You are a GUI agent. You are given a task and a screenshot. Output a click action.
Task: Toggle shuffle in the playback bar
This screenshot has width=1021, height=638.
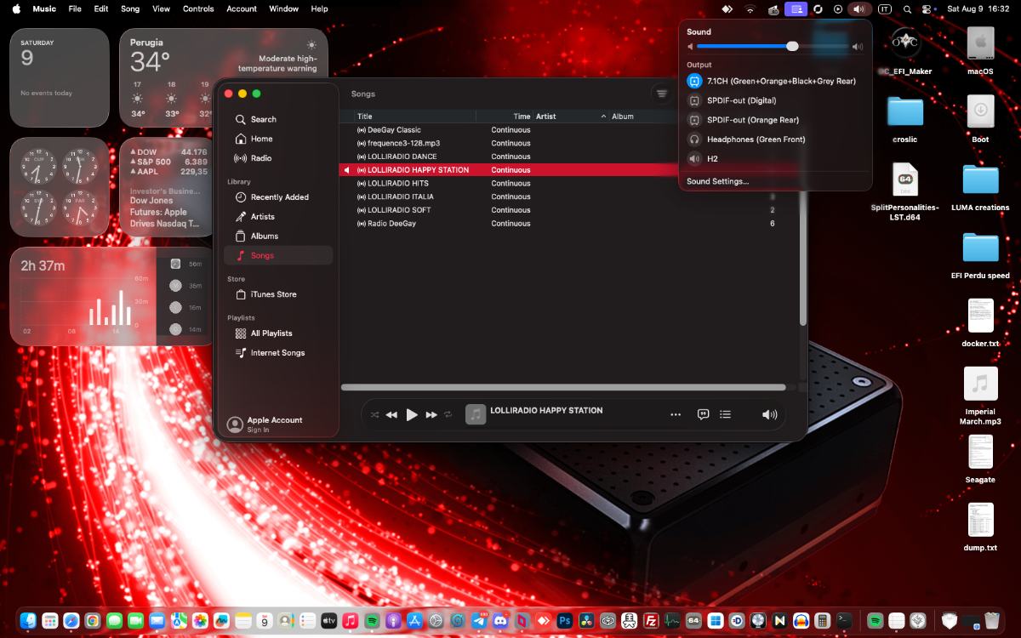coord(374,414)
